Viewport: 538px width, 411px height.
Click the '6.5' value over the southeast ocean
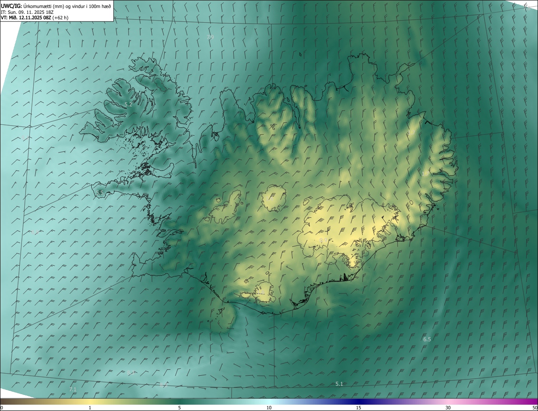427,339
